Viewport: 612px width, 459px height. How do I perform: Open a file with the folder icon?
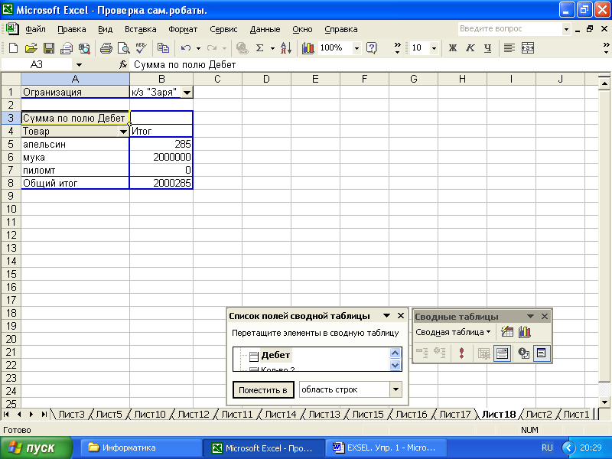[x=31, y=48]
